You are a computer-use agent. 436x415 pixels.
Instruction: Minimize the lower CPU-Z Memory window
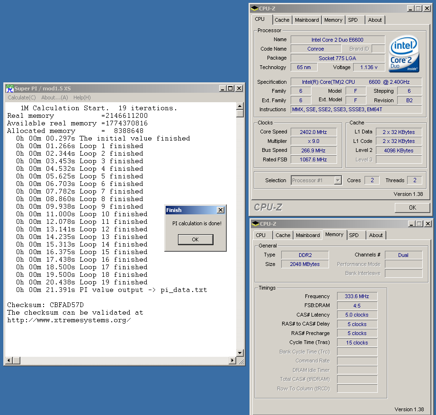412,224
